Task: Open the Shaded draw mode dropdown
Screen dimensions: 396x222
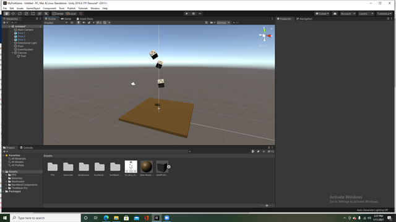Action: click(x=56, y=23)
